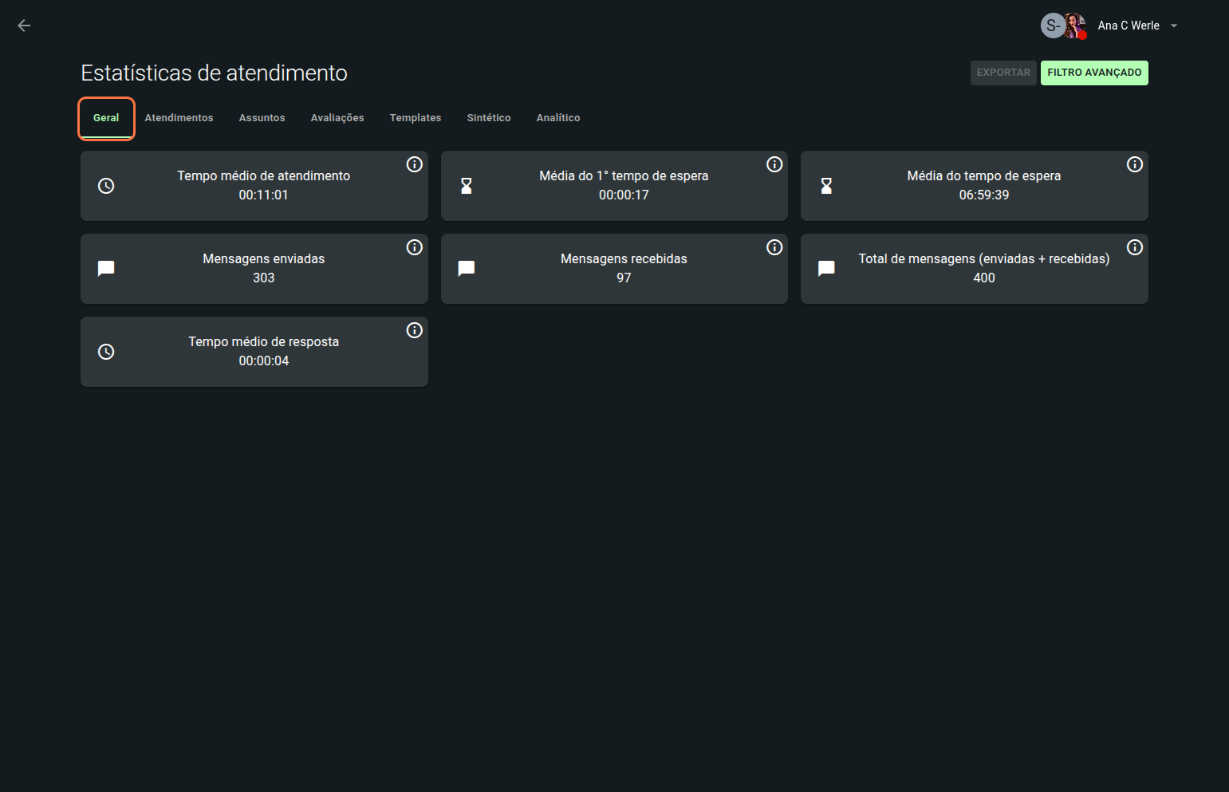1229x792 pixels.
Task: Switch to the Analítico tab
Action: [558, 118]
